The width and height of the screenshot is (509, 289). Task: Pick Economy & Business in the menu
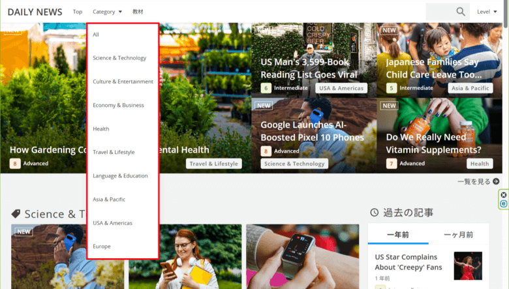(x=118, y=105)
